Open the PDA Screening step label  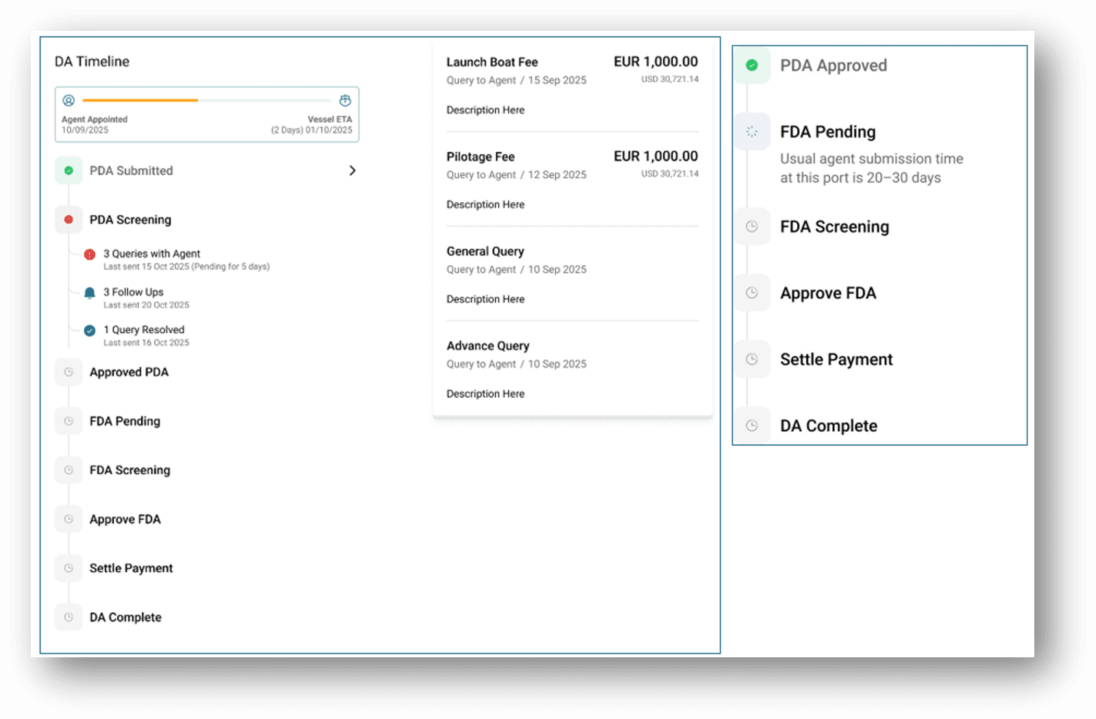[x=130, y=220]
